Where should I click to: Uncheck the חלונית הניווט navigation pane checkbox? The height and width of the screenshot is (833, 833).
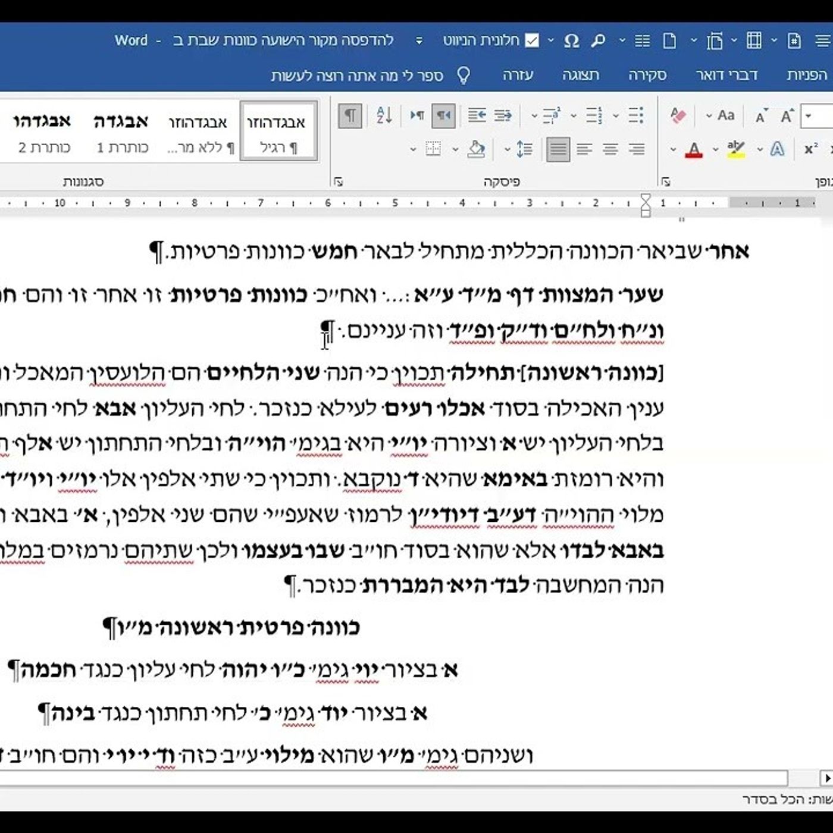point(532,40)
